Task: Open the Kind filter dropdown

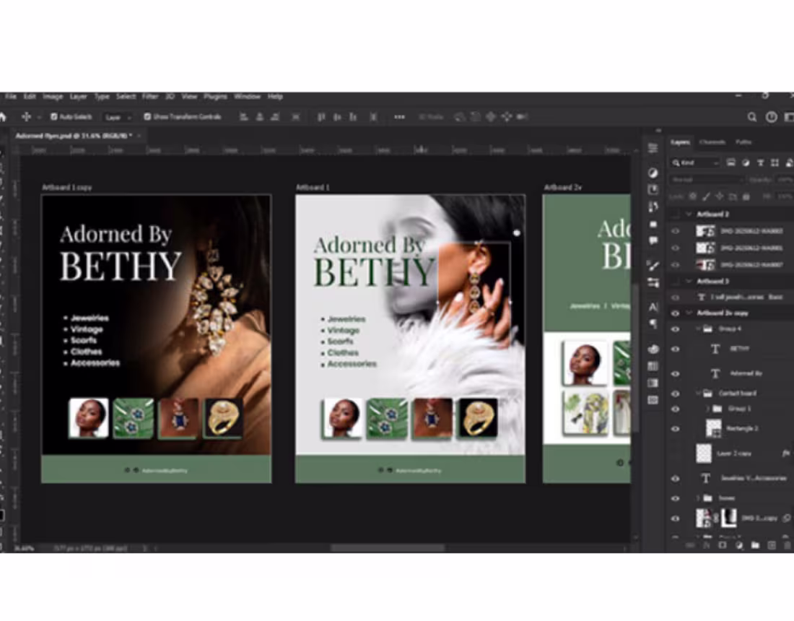Action: click(x=694, y=162)
